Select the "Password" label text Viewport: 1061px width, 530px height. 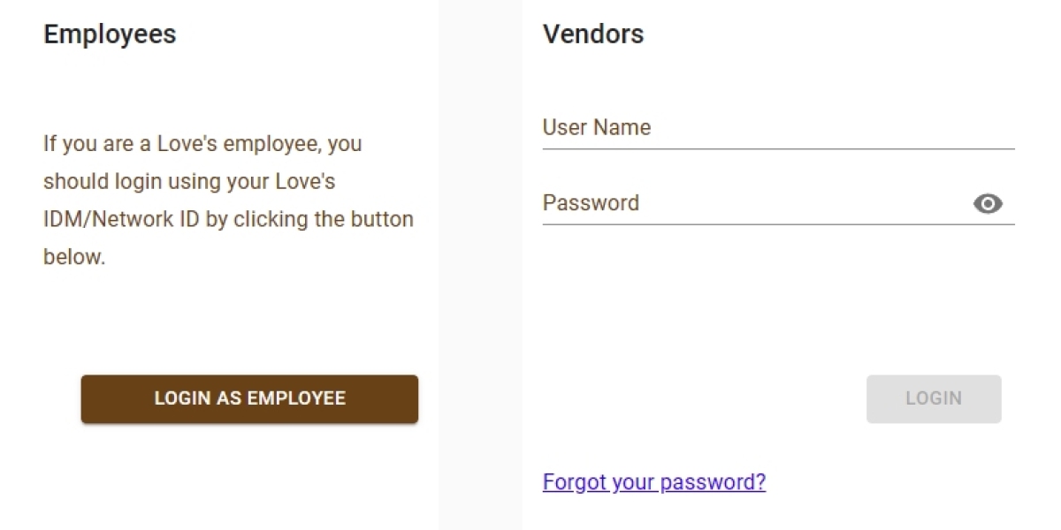(591, 203)
